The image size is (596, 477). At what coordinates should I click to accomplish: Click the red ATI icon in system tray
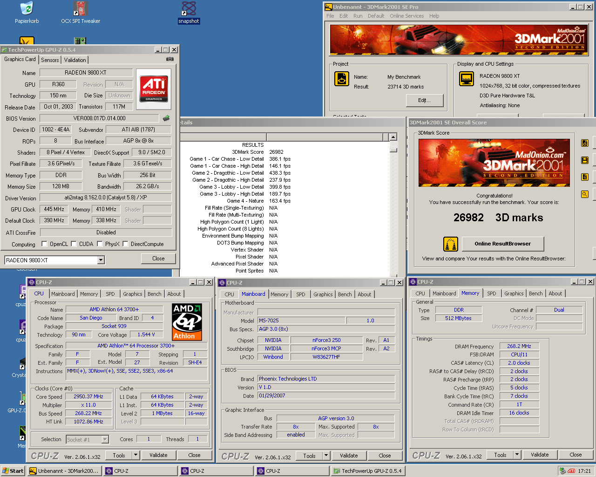571,471
